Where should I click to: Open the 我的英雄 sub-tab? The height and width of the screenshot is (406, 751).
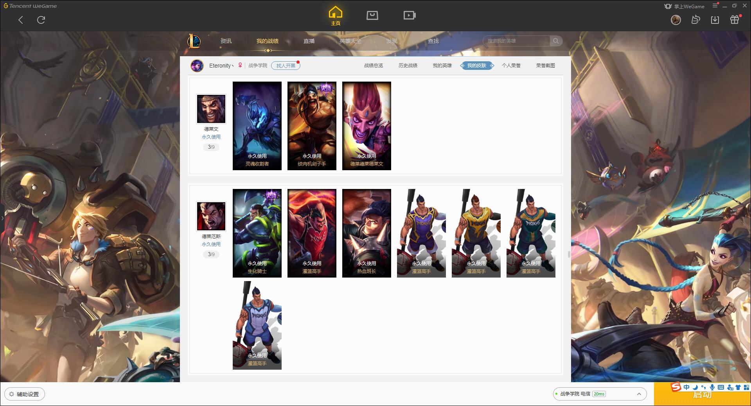(x=442, y=66)
